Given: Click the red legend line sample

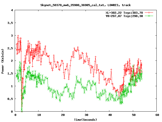Looking at the screenshot, I should (x=149, y=13).
